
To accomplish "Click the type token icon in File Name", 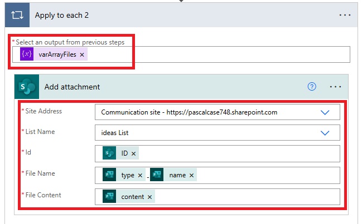I will coord(109,175).
